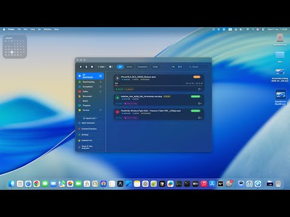Open more options dropdown for dmg download
Screen dimensions: 290x217
tap(200, 104)
